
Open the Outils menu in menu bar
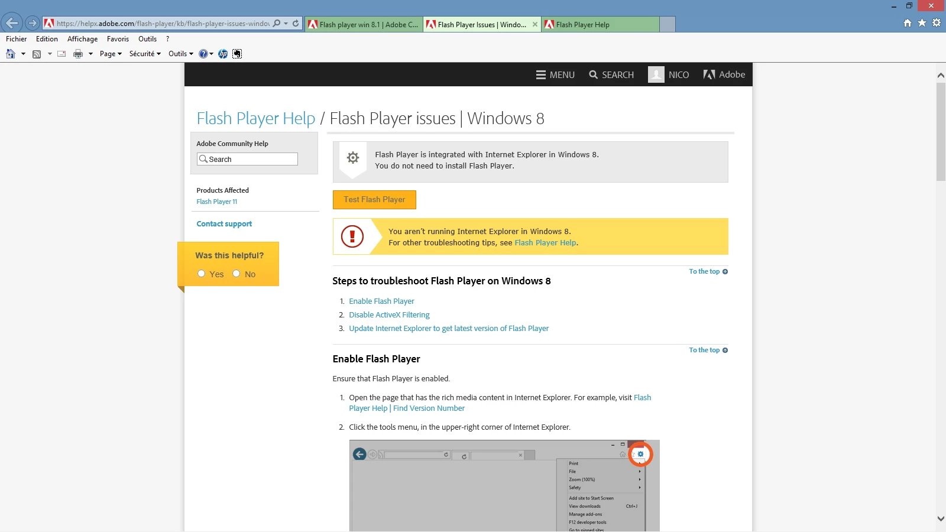147,39
